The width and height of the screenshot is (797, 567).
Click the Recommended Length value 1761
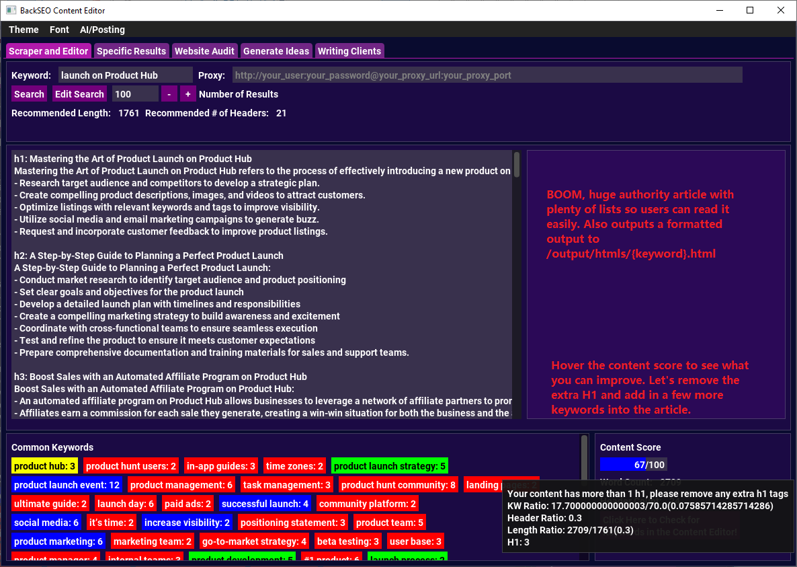[128, 113]
